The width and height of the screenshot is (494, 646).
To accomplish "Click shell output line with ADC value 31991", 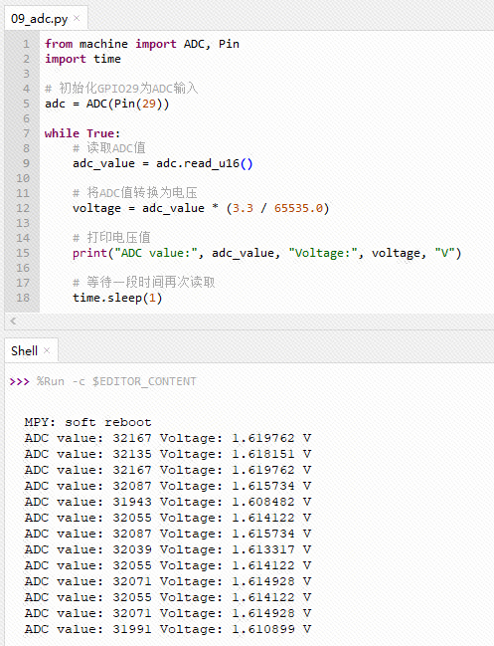I will click(x=168, y=629).
